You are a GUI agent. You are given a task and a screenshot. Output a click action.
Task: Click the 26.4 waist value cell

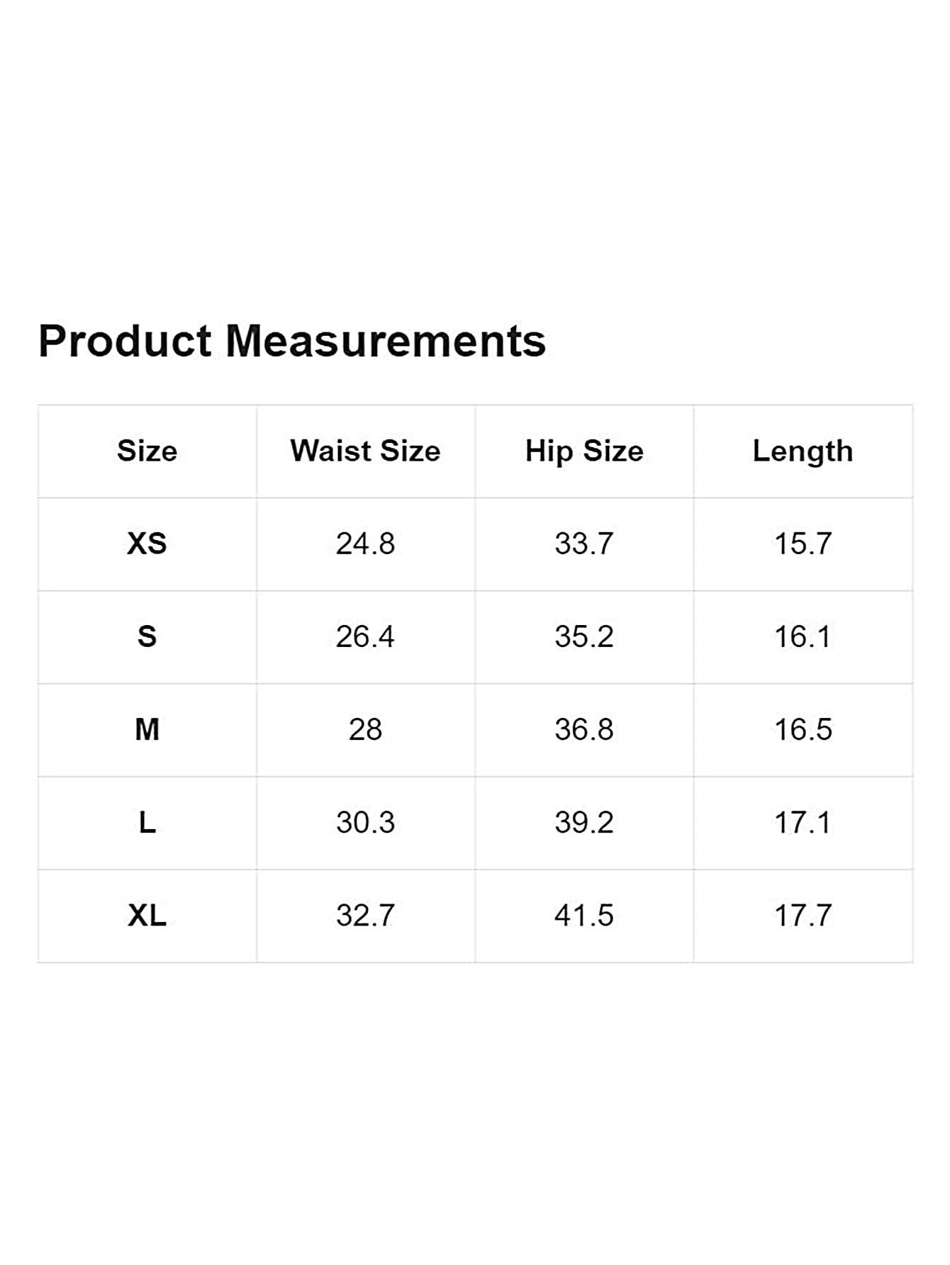point(365,636)
